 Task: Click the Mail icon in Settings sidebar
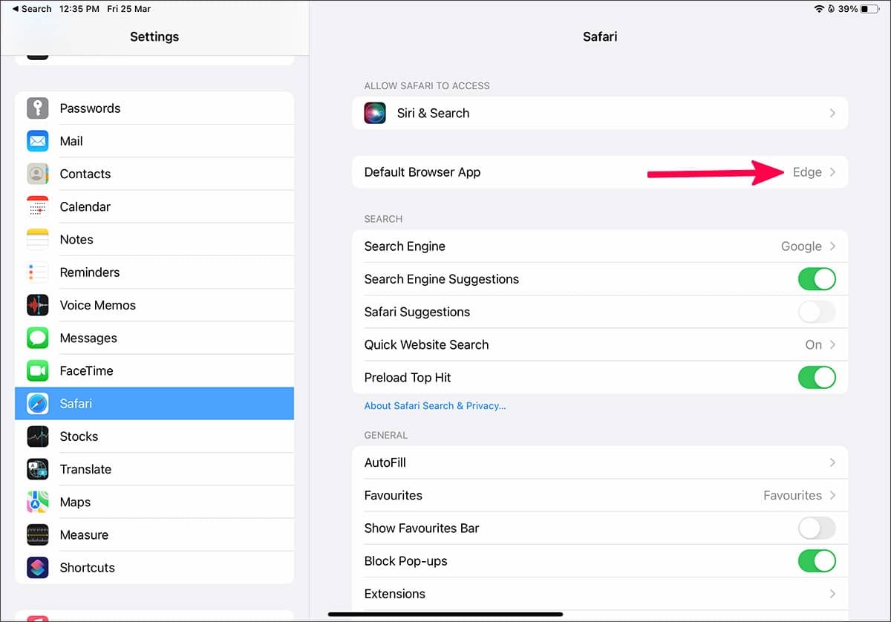pos(38,141)
